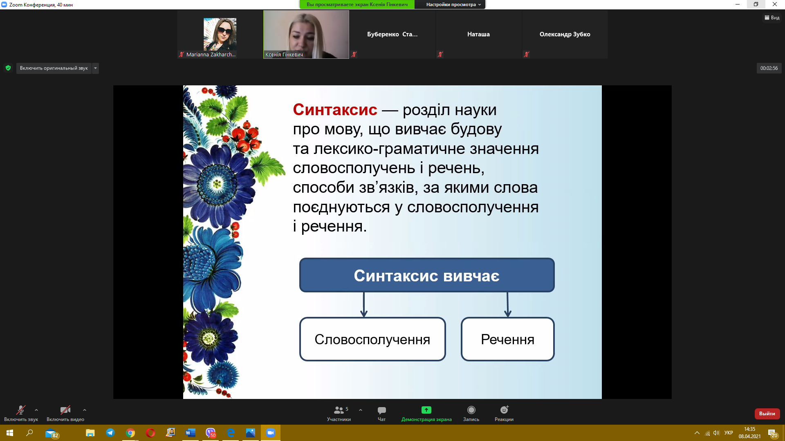Start recording with the Запись icon
785x441 pixels.
[471, 410]
